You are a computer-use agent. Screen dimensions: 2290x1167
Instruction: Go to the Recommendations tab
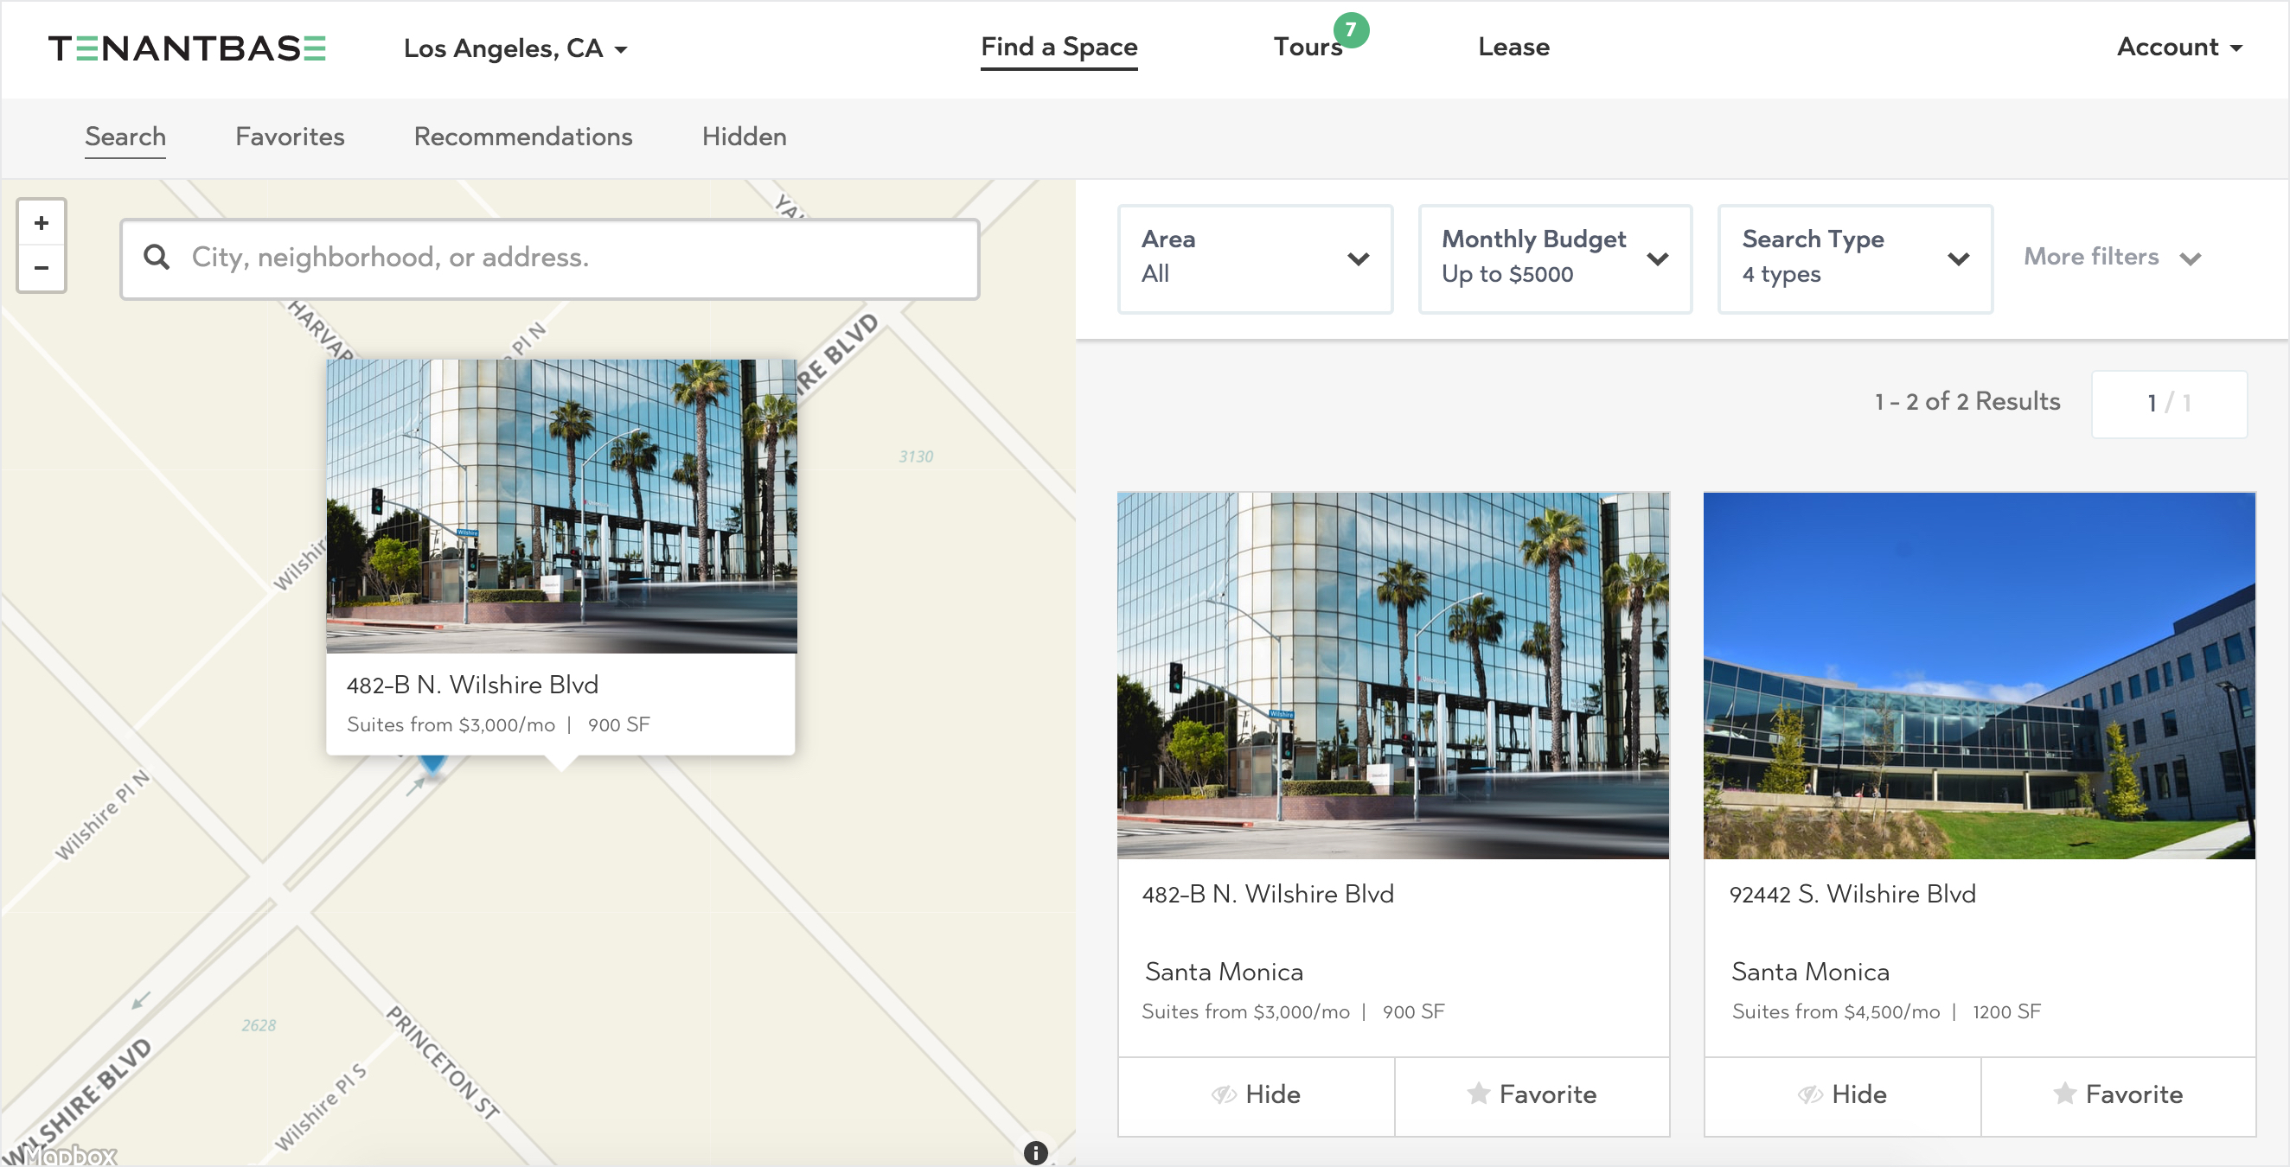click(522, 137)
